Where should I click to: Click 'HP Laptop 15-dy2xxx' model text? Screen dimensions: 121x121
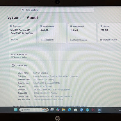click(19, 57)
